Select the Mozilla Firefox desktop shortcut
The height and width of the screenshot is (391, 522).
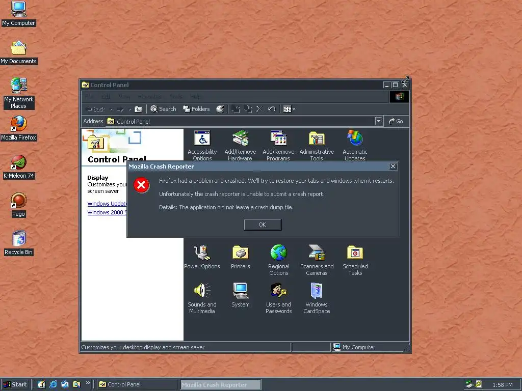click(x=19, y=128)
